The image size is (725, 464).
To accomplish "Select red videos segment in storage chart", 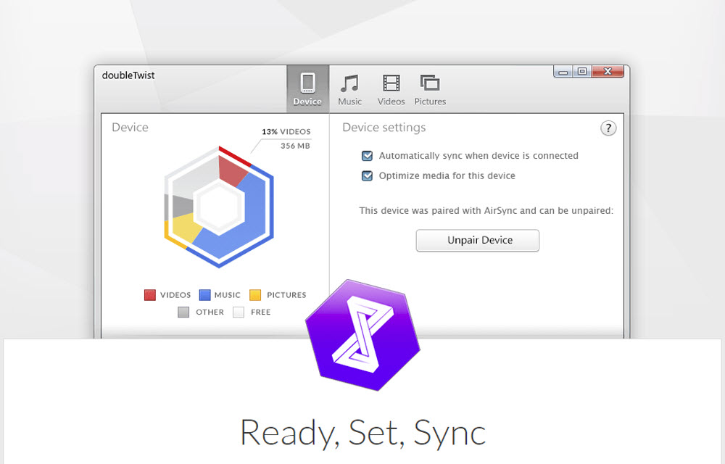I will [233, 171].
